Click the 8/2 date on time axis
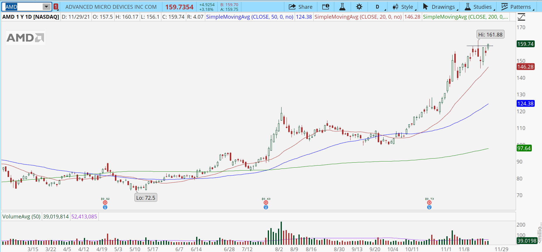 pos(279,249)
